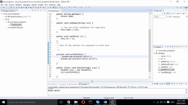This screenshot has width=188, height=105.
Task: Click the New Java Class toolbar icon
Action: [38, 8]
